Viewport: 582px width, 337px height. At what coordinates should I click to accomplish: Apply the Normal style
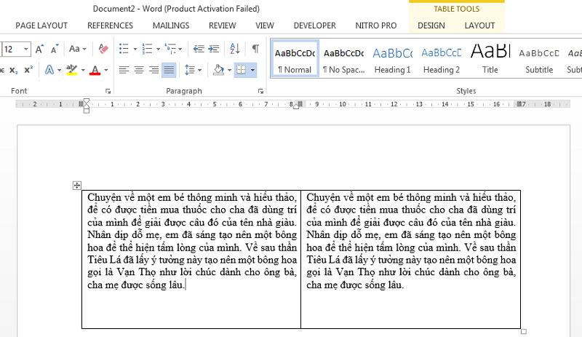(295, 59)
